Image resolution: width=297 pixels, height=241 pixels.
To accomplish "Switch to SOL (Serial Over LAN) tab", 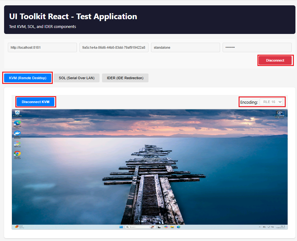I will click(77, 78).
